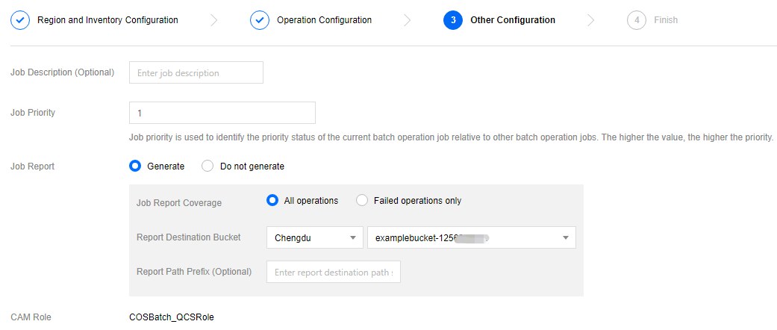
Task: Click the step 3 circle icon
Action: [x=453, y=20]
